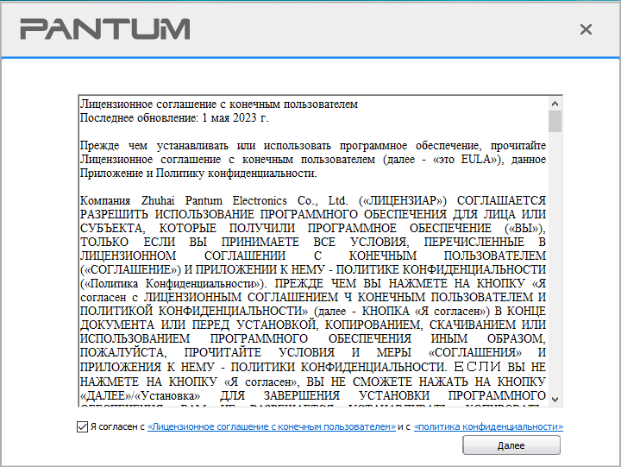Viewport: 621px width, 467px height.
Task: Click the scrollbar up arrow in license text
Action: pyautogui.click(x=555, y=104)
